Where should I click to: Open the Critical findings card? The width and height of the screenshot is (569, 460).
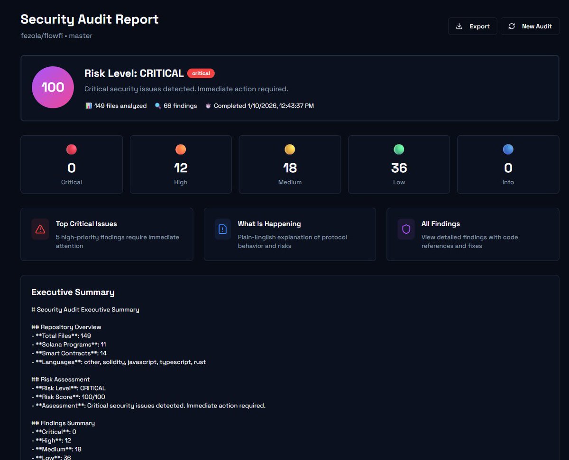(72, 165)
